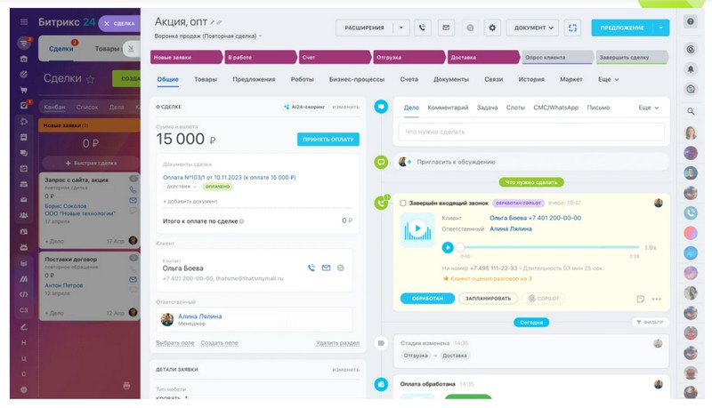Tick the checkbox for Завершён входящий звонок
712x408 pixels.
click(403, 204)
